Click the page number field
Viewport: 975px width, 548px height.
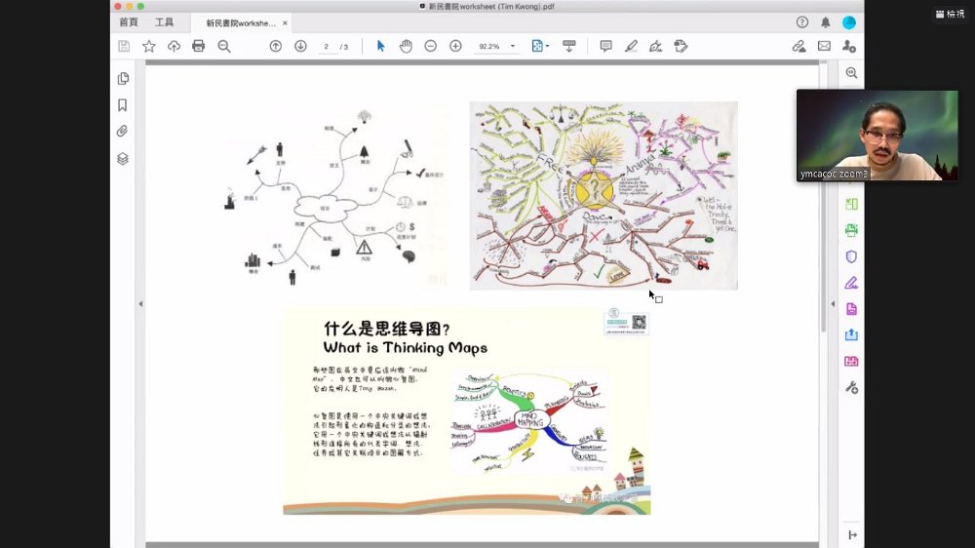(x=327, y=47)
